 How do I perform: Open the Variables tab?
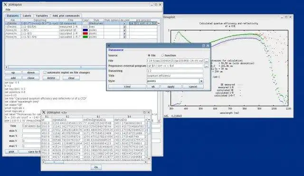click(x=42, y=16)
